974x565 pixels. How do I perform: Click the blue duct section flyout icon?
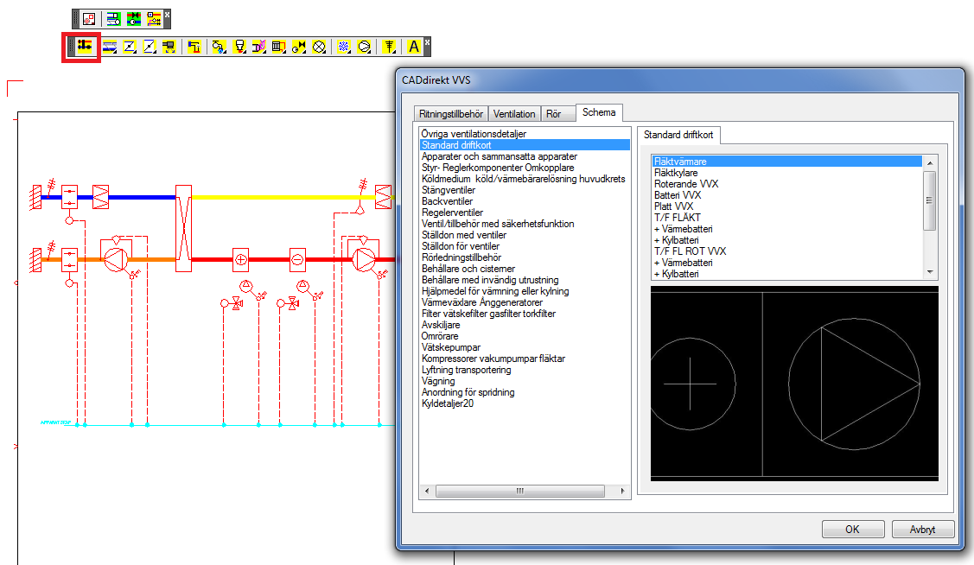point(109,47)
